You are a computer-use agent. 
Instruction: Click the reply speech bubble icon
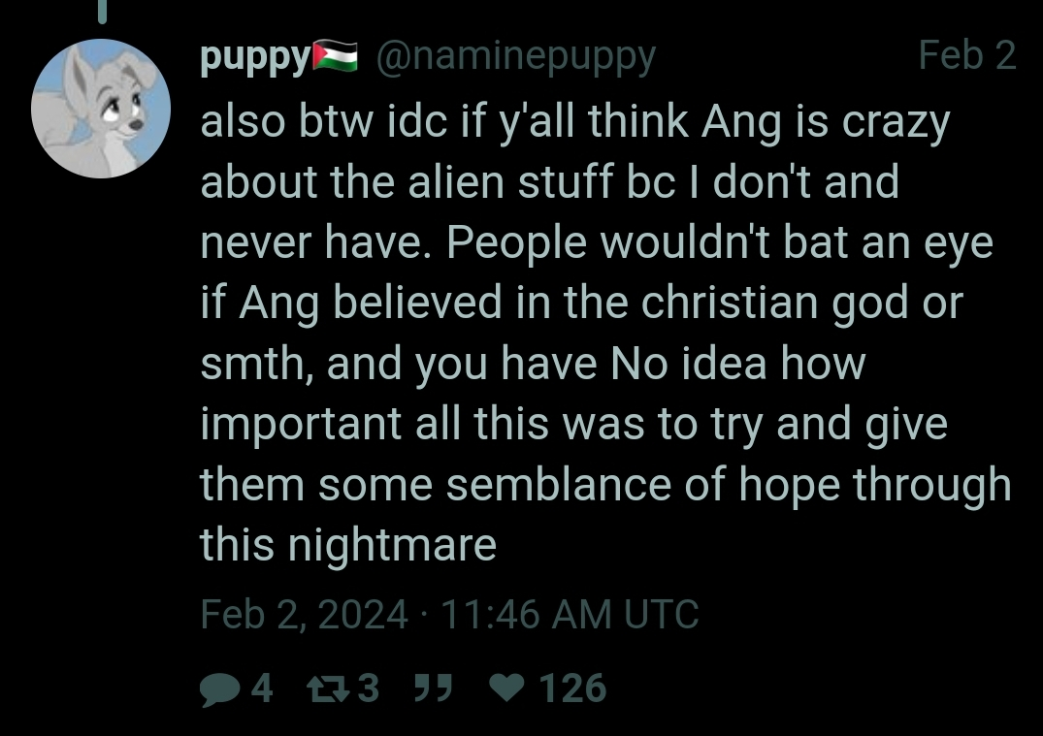220,689
